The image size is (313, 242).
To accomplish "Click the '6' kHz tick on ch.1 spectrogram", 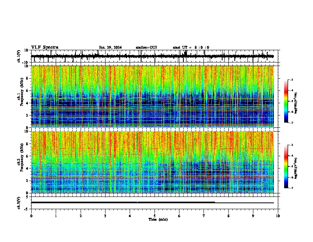I will point(27,91).
